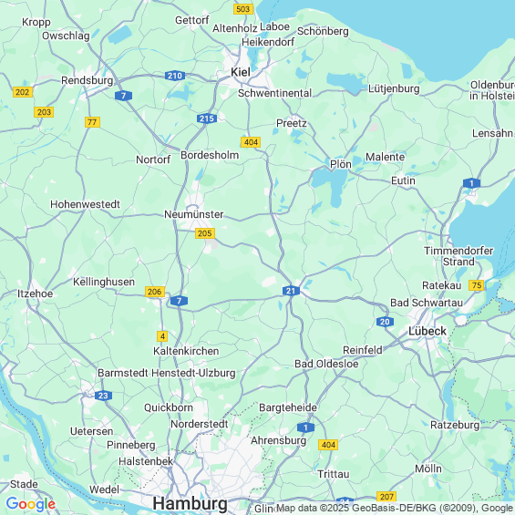Click the Bad Oldesloe town label

pyautogui.click(x=326, y=364)
